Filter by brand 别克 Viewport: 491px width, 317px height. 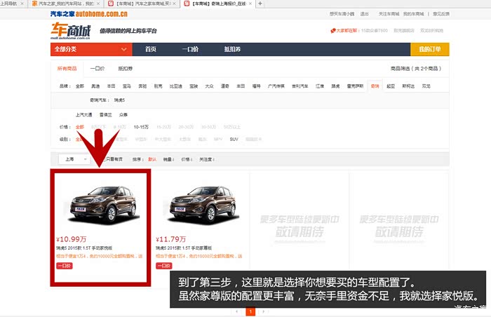point(158,86)
